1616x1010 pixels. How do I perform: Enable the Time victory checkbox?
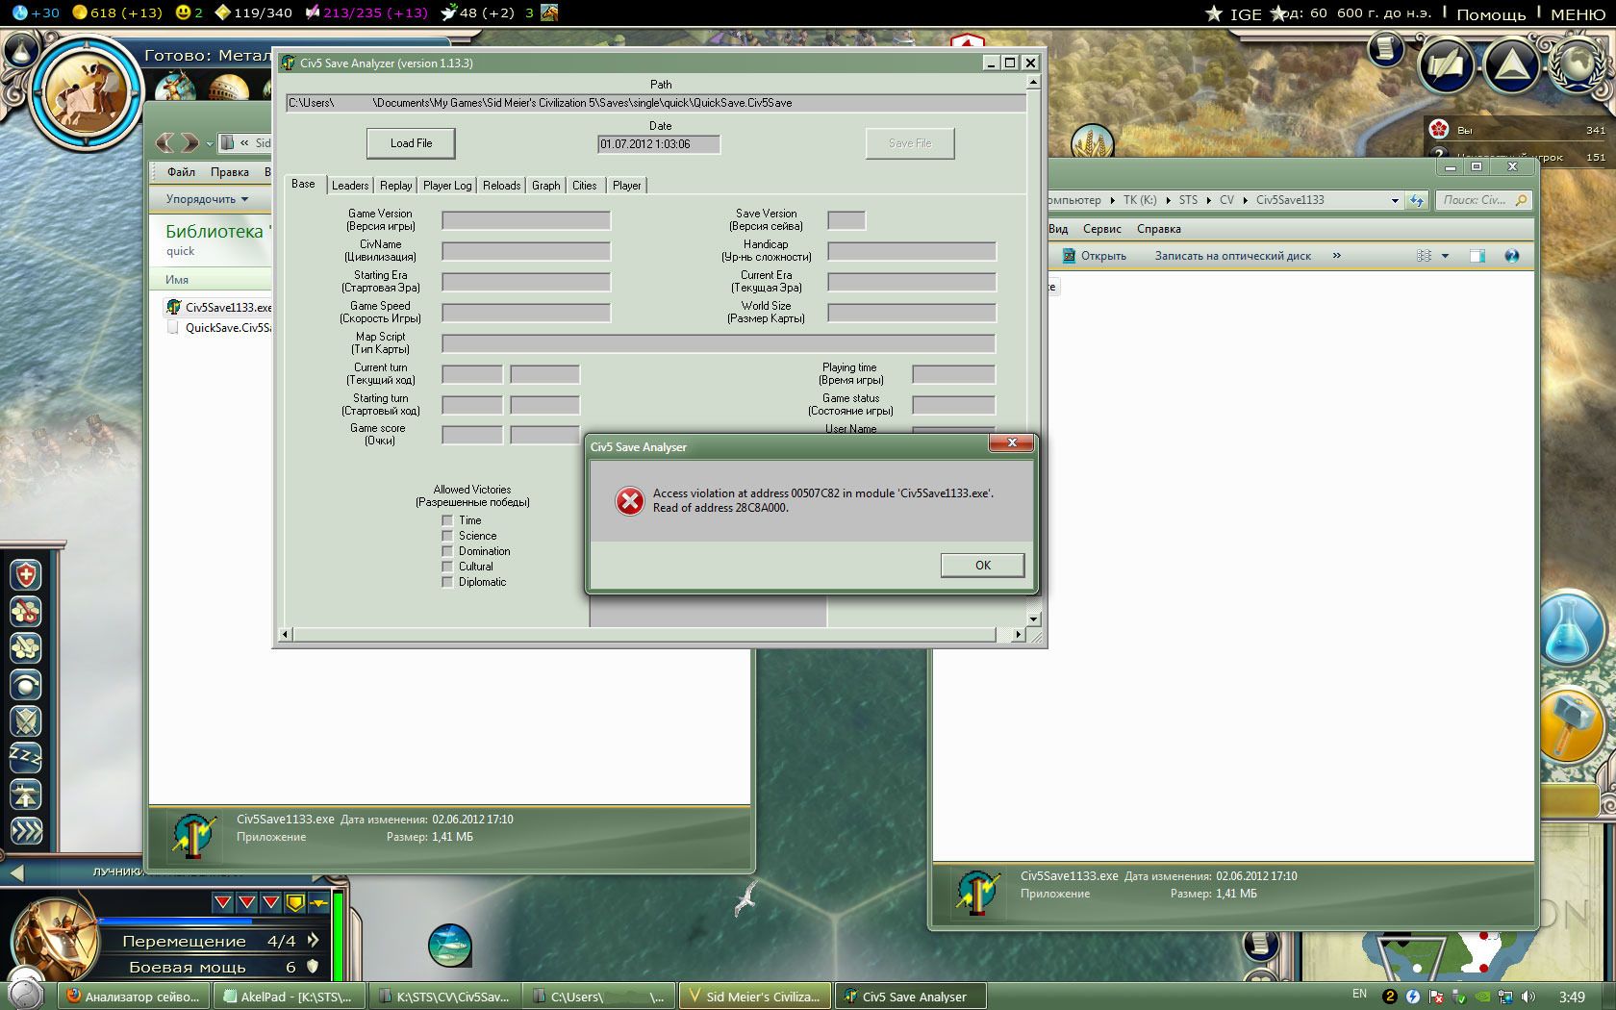pyautogui.click(x=447, y=520)
